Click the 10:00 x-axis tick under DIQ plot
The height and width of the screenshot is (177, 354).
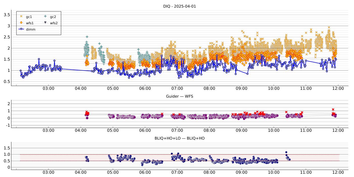(274, 88)
